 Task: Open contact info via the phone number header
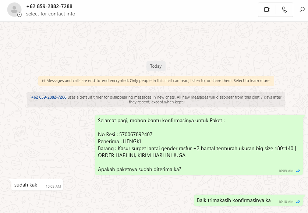49,6
